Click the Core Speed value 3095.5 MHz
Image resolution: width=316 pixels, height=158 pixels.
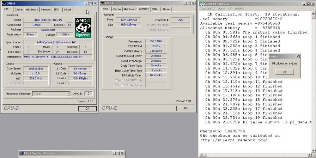point(36,69)
